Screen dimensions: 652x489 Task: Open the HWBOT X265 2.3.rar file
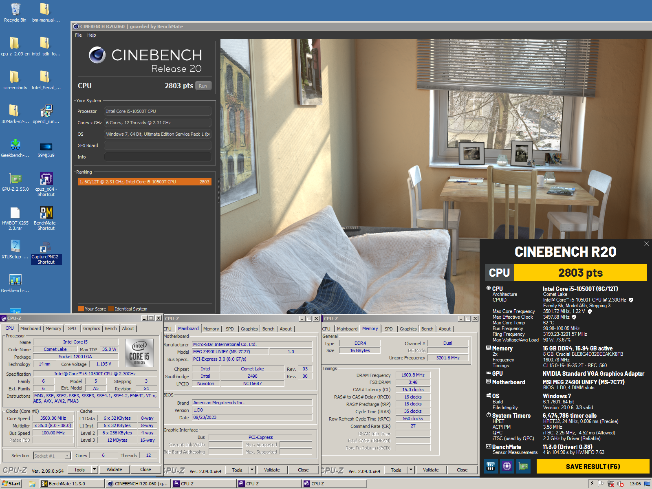coord(15,218)
